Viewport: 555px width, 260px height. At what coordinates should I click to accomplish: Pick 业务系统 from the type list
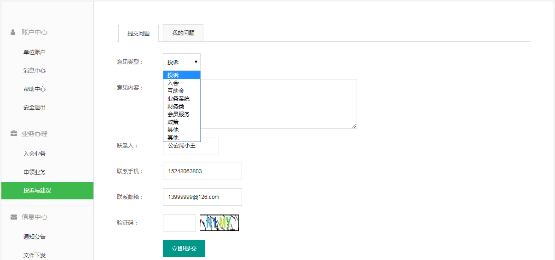pyautogui.click(x=179, y=99)
